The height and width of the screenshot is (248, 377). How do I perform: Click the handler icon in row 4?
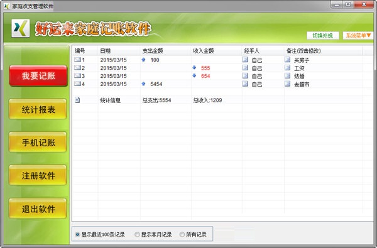click(x=245, y=84)
